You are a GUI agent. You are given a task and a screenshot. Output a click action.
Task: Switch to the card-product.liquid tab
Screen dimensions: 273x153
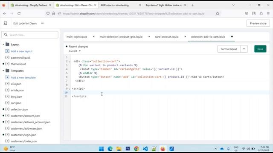click(x=167, y=37)
